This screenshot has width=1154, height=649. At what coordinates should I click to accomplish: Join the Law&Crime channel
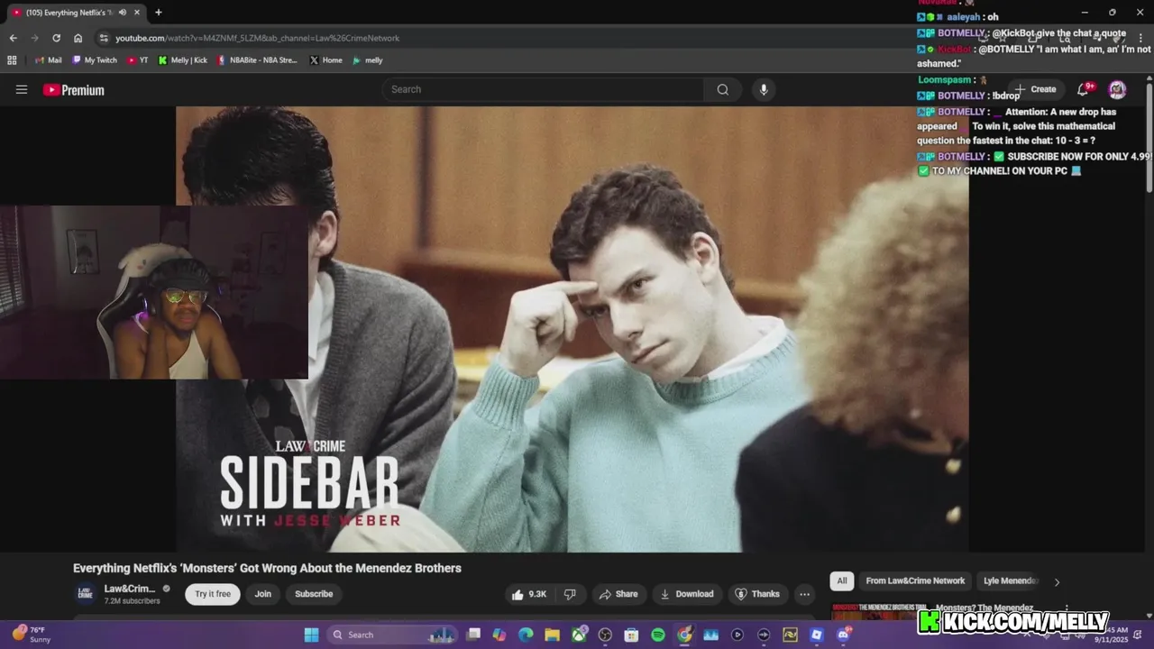[x=262, y=594]
